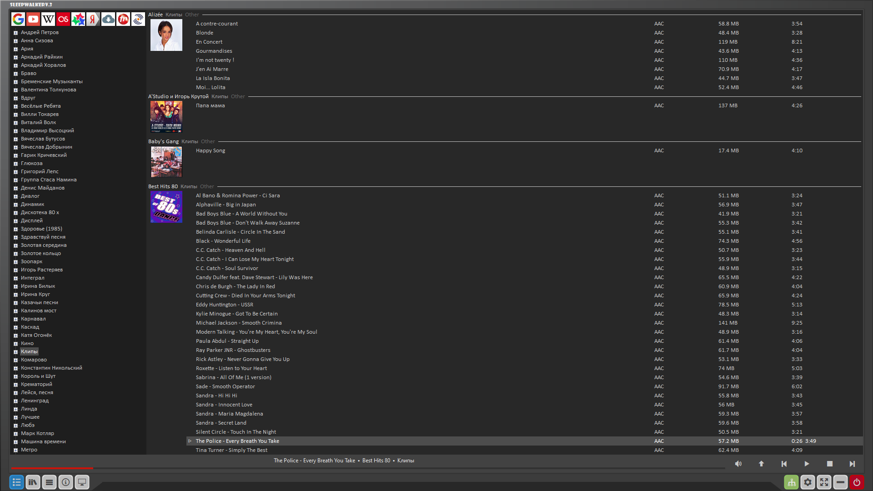Click the Baby's Gang album cover

166,162
